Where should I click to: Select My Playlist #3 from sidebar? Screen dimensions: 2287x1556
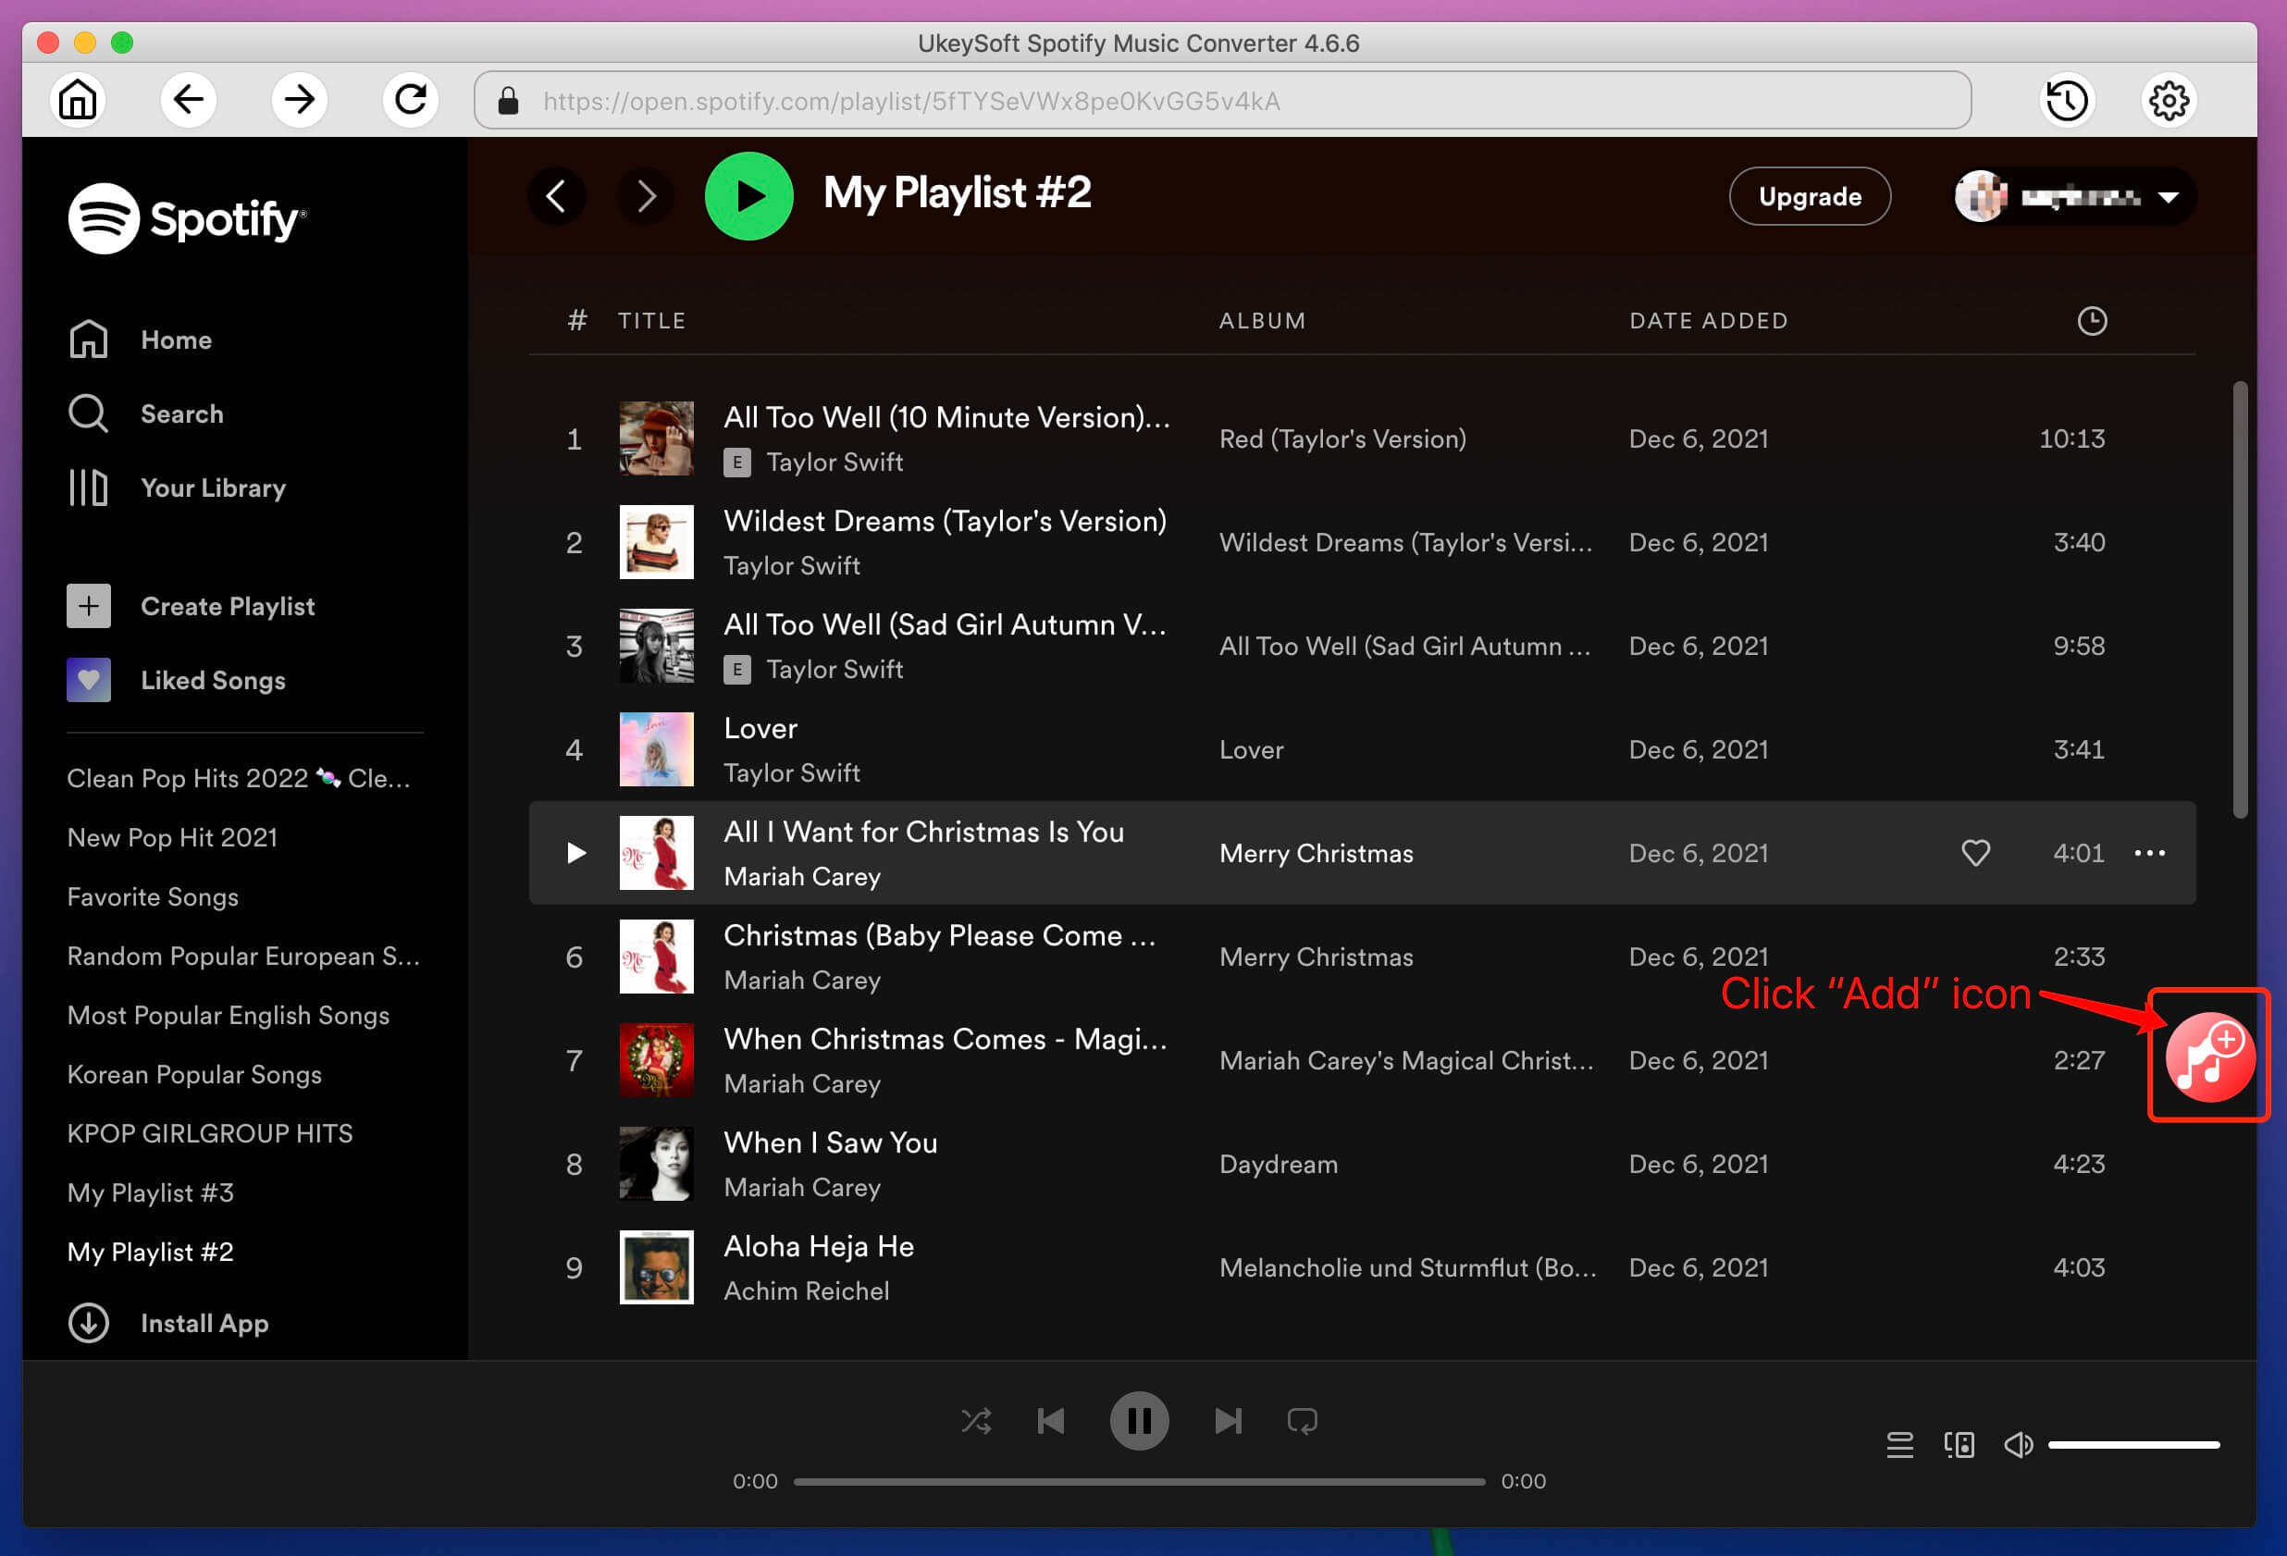point(153,1193)
